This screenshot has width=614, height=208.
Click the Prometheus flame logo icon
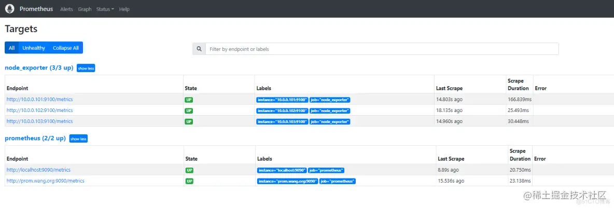coord(10,9)
